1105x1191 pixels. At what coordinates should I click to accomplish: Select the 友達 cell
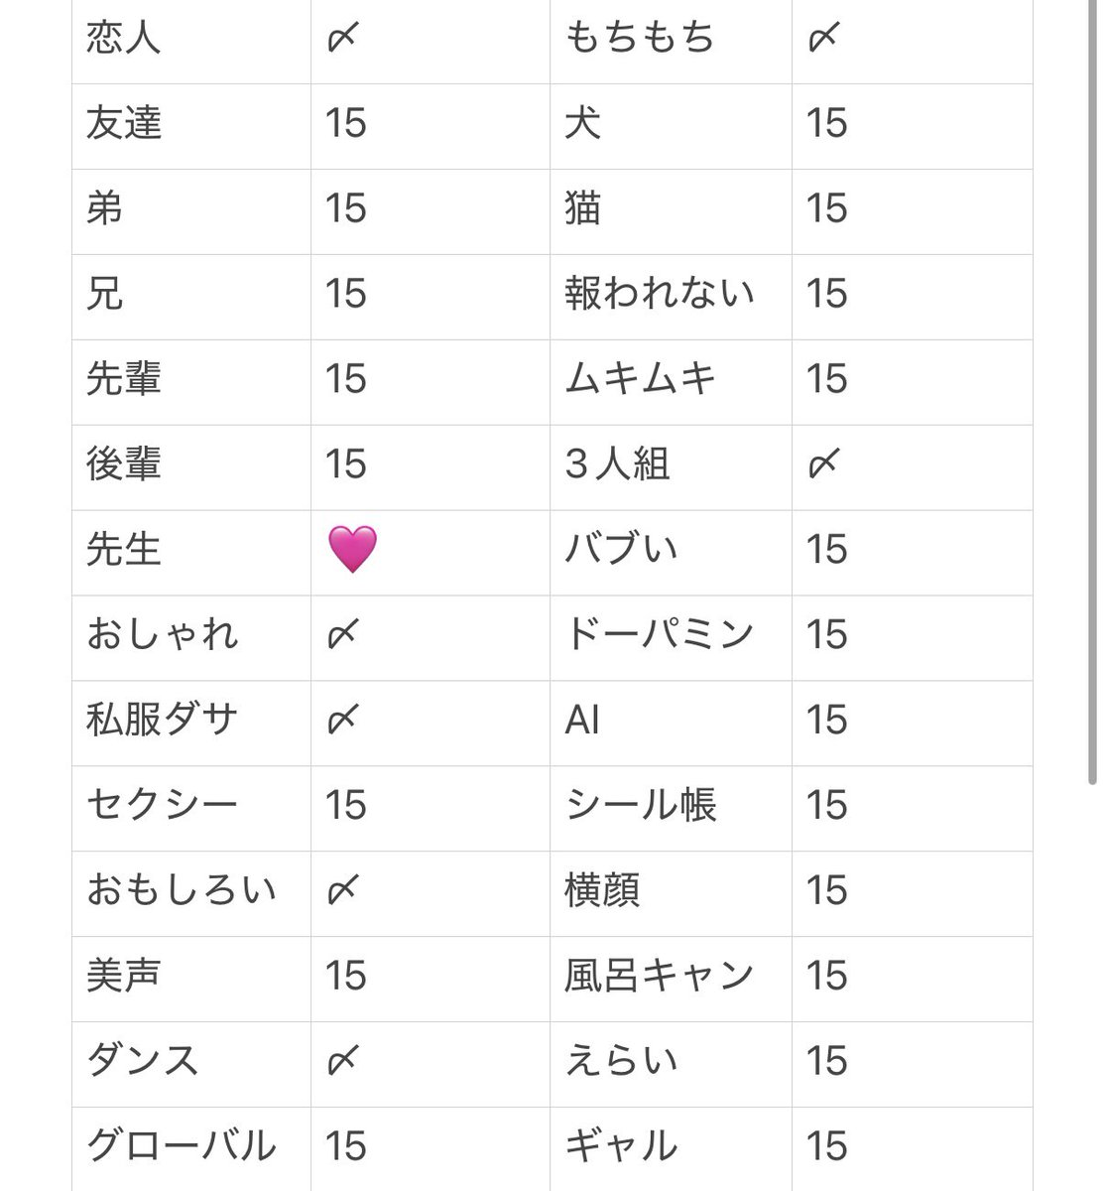pyautogui.click(x=191, y=126)
